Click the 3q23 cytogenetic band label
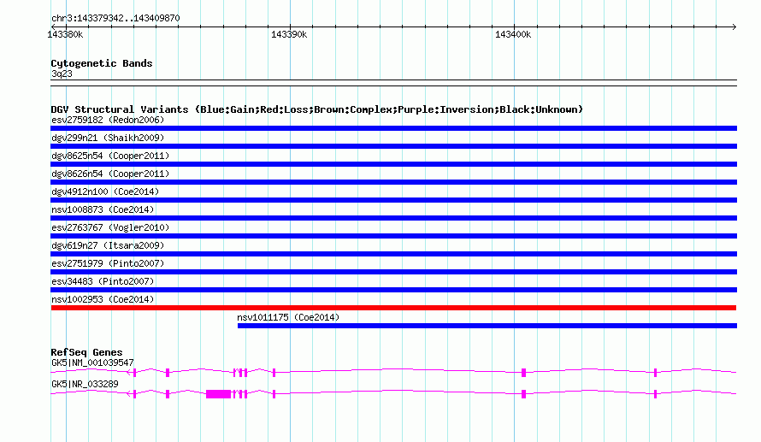The width and height of the screenshot is (761, 442). tap(62, 74)
